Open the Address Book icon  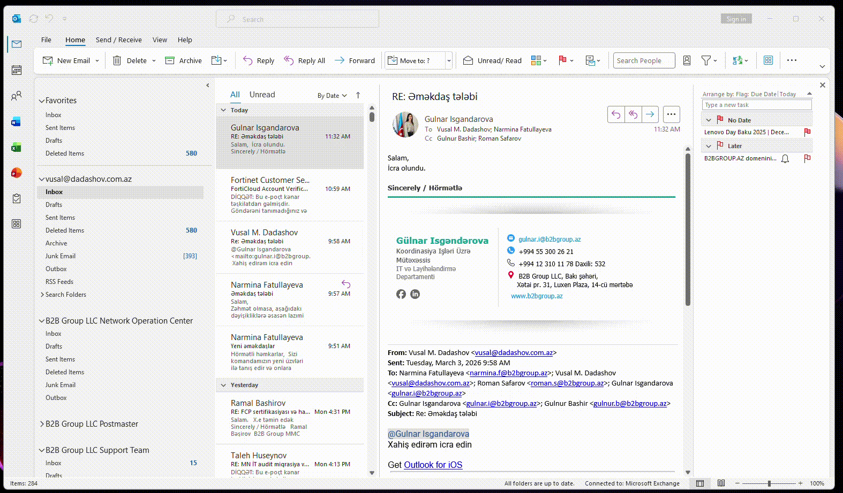pos(687,60)
